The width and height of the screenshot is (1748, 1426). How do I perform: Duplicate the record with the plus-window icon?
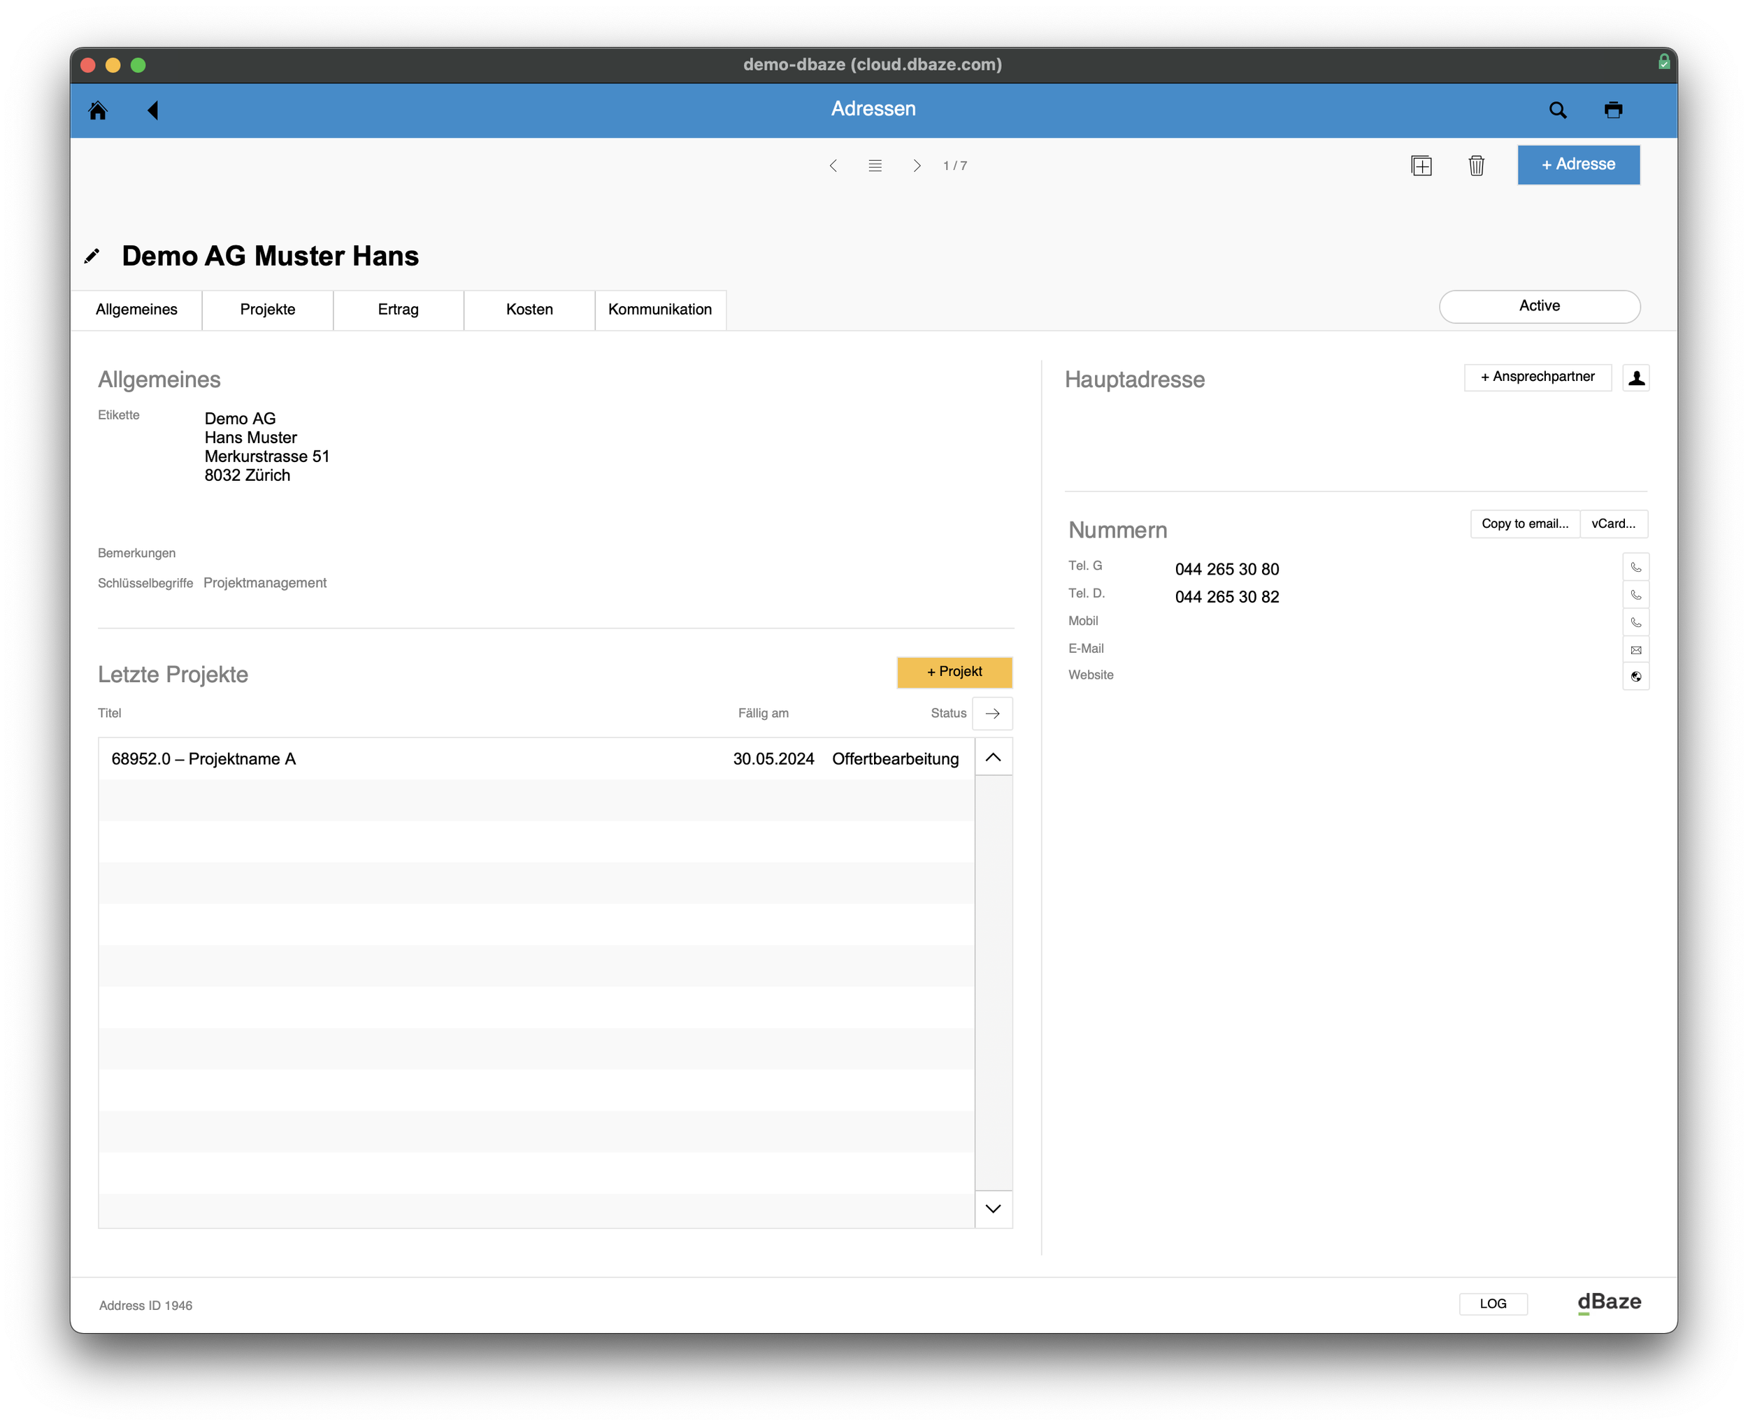1421,166
